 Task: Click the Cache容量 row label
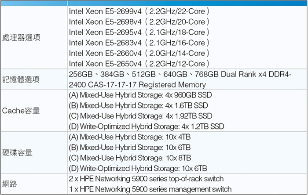click(21, 111)
